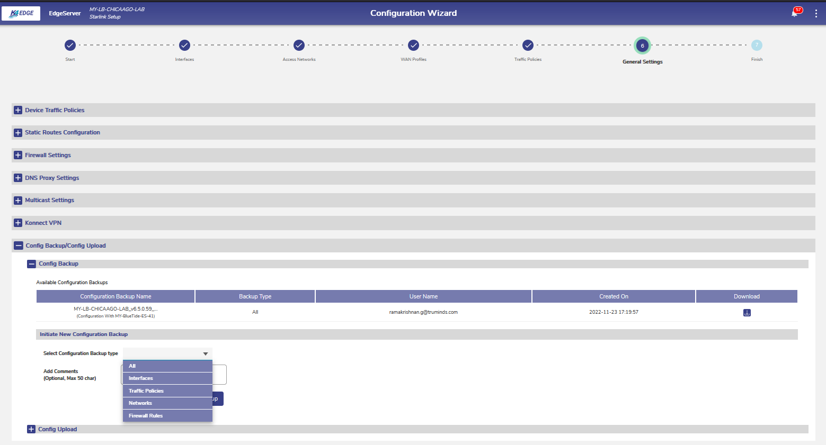Jump to the Interfaces wizard step

coord(184,46)
